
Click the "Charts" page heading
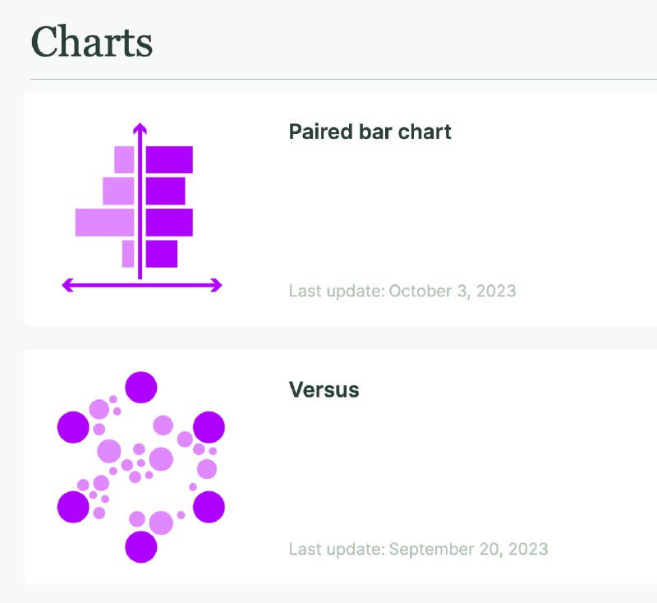92,41
